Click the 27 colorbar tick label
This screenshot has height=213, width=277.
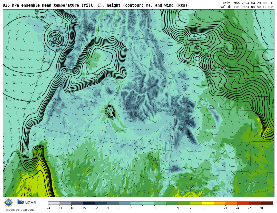249,208
